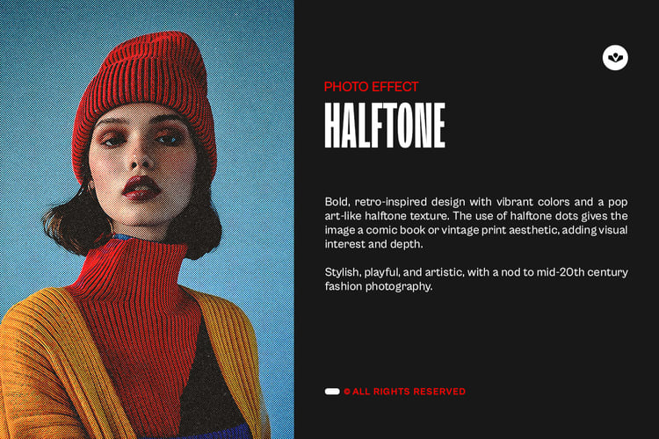Select the red PHOTO EFFECT label
This screenshot has height=439, width=659.
(371, 87)
